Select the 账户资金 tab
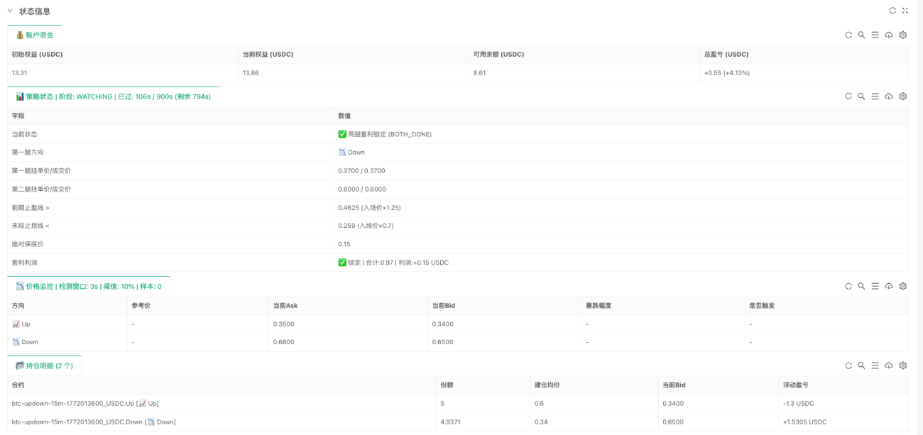The image size is (923, 435). coord(35,35)
